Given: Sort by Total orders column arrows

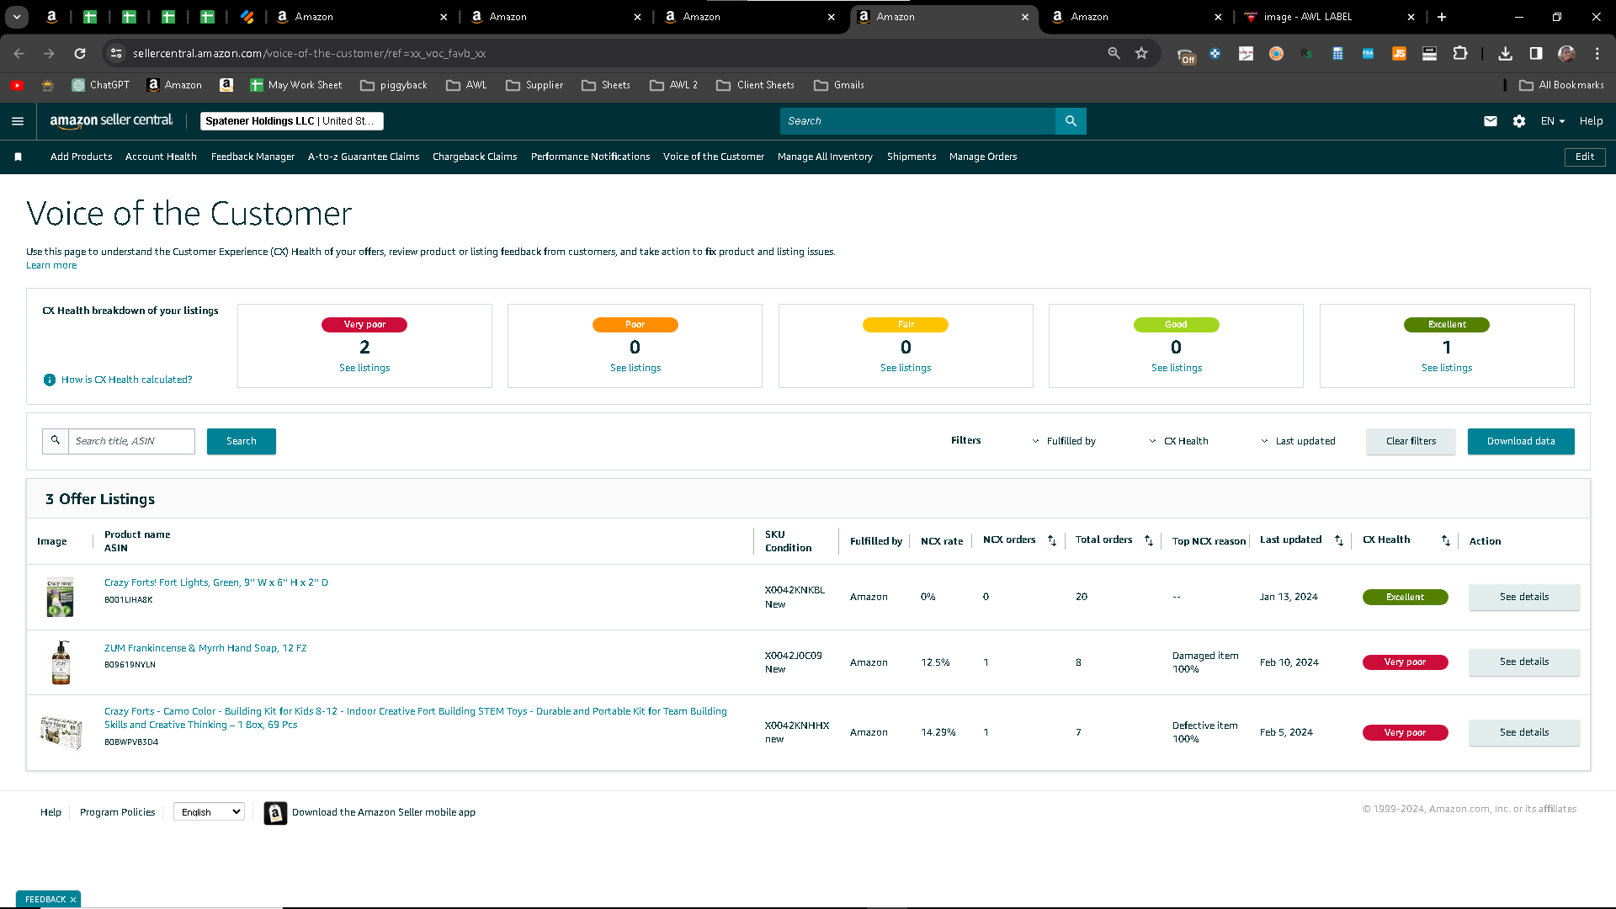Looking at the screenshot, I should (x=1149, y=540).
